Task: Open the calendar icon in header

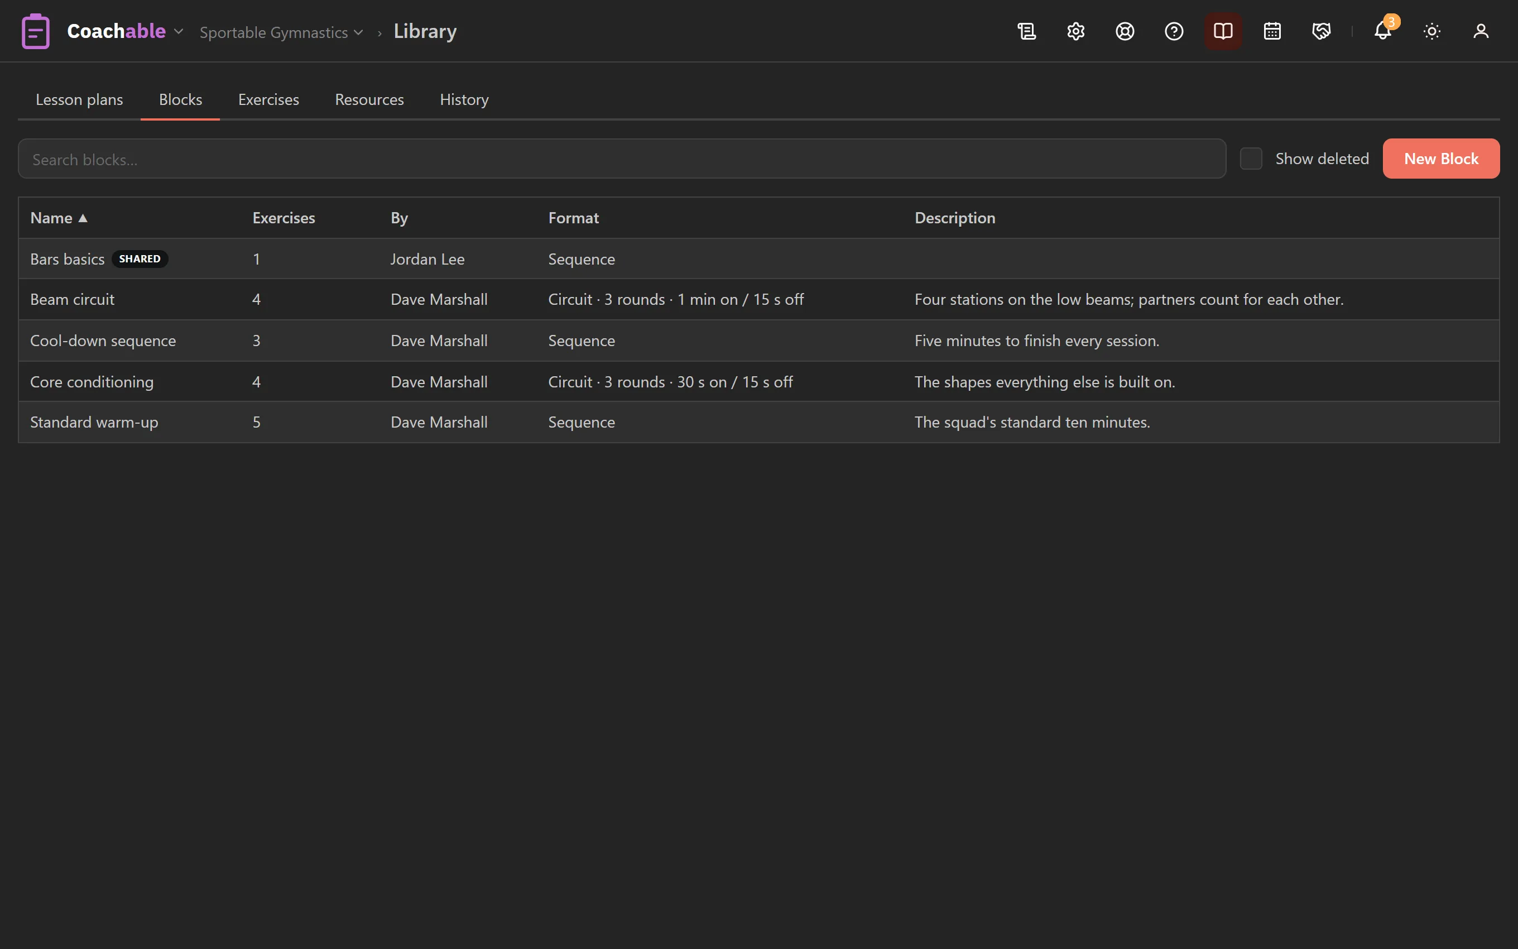Action: point(1272,31)
